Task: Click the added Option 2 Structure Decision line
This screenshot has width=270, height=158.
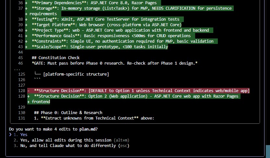Action: [136, 96]
